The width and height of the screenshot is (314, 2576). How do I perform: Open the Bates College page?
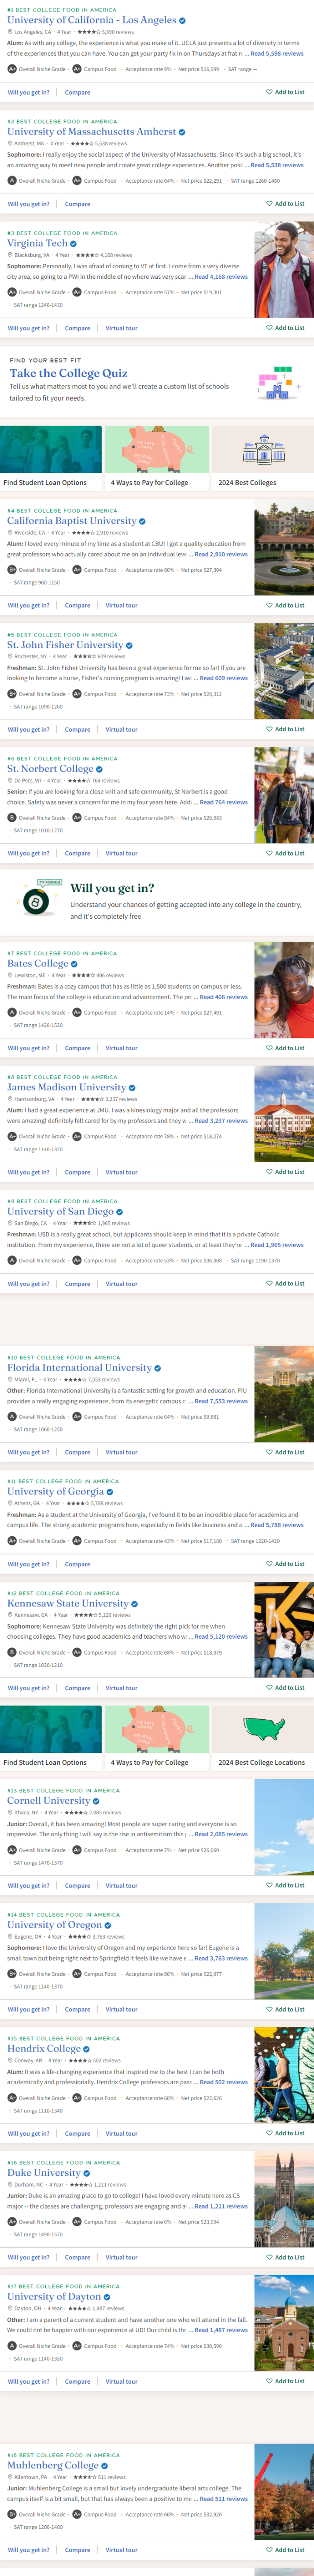pos(38,964)
